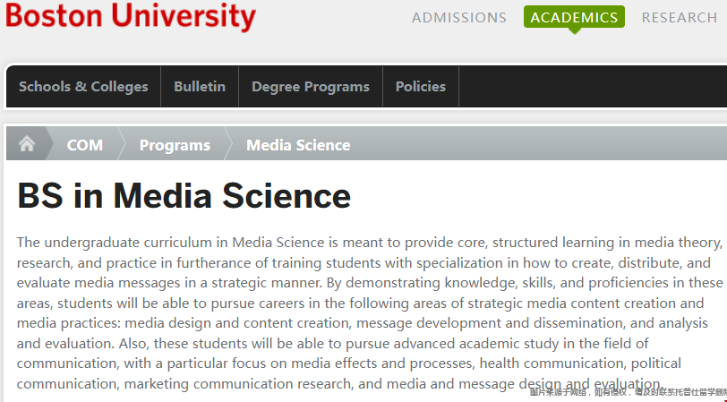Click the chevron separator after Programs
This screenshot has height=402, width=727.
click(227, 144)
